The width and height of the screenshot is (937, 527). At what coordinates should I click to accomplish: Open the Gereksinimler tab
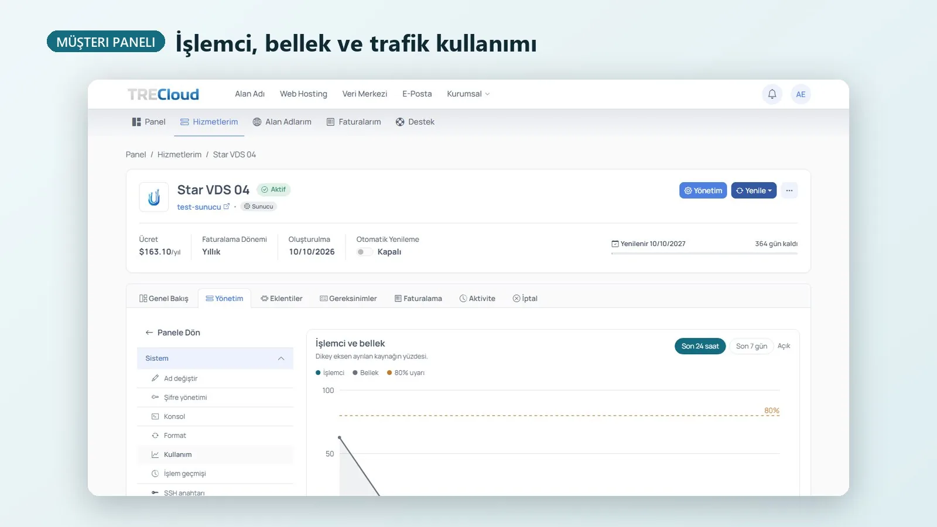pos(348,299)
